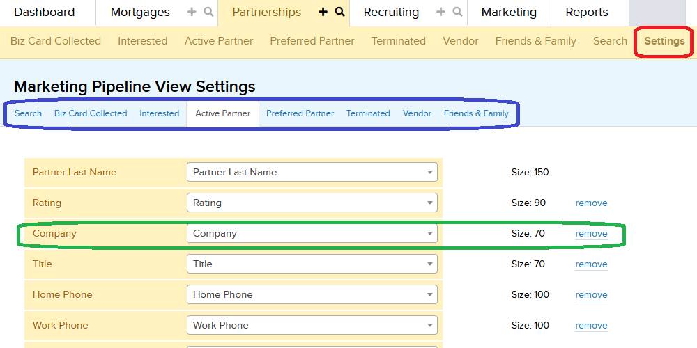Go to Biz Card Collected in yellow submenu
Image resolution: width=697 pixels, height=348 pixels.
[56, 41]
